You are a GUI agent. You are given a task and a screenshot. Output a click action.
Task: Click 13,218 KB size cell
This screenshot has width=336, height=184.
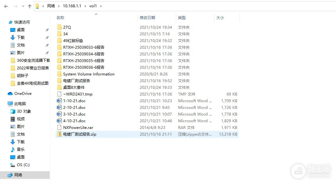[x=228, y=134]
